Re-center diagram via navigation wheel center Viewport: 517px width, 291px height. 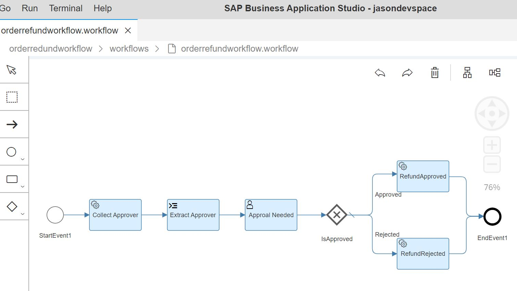pos(492,114)
